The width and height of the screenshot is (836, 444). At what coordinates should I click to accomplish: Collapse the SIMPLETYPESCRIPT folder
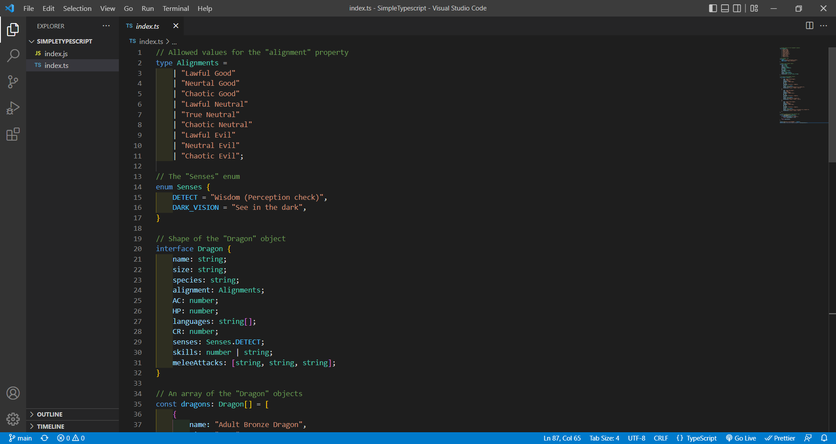pos(72,41)
